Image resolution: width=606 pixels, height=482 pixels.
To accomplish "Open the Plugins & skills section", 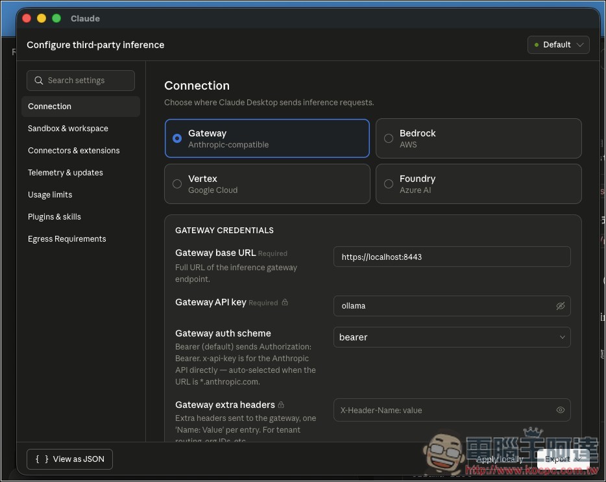I will (x=55, y=217).
